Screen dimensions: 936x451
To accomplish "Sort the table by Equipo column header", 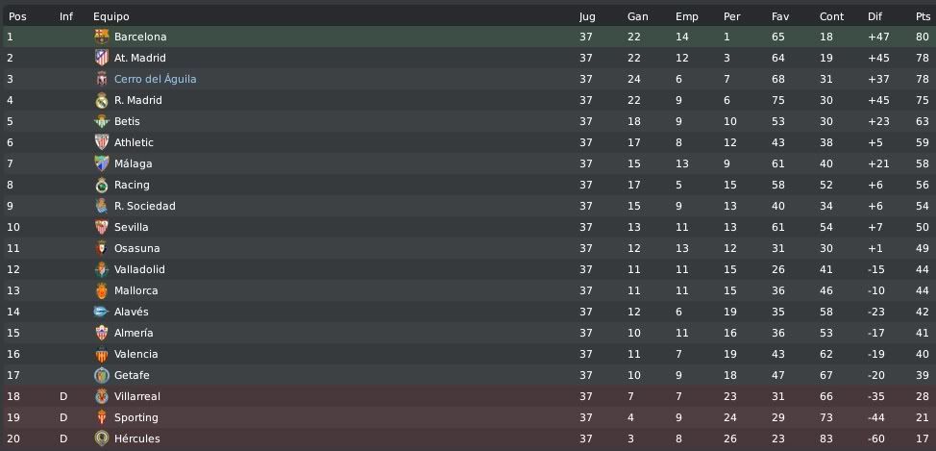I will (111, 16).
